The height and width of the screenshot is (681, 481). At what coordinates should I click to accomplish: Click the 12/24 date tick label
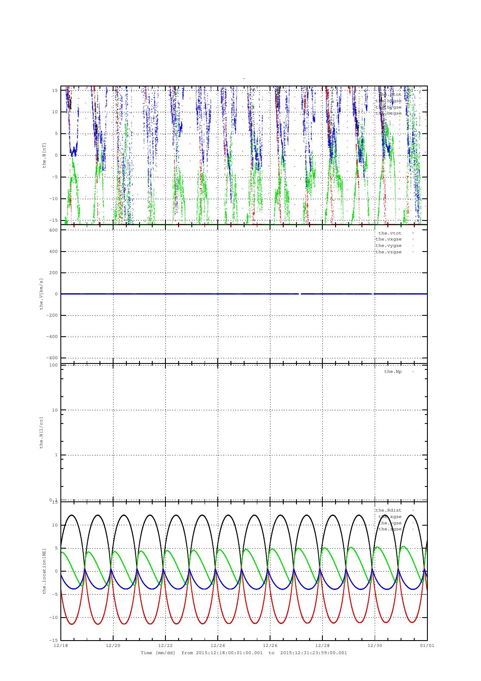pyautogui.click(x=218, y=646)
